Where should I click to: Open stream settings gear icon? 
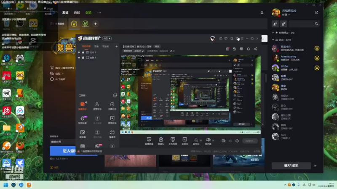237,141
